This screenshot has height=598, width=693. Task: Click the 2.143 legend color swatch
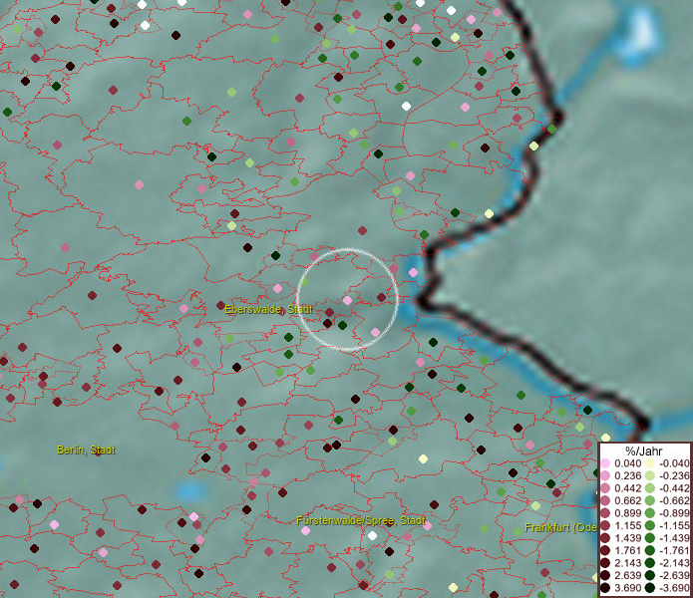tap(605, 563)
